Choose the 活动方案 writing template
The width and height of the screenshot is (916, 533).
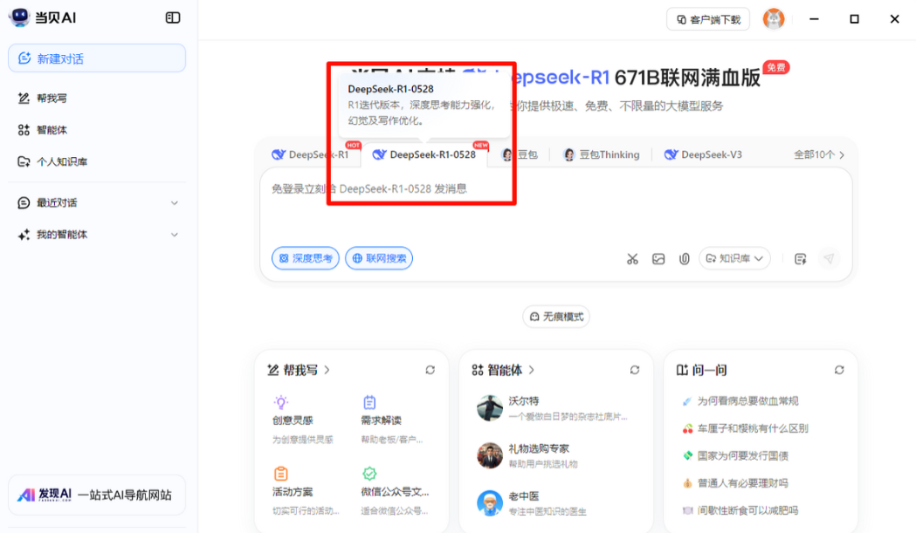(x=305, y=491)
